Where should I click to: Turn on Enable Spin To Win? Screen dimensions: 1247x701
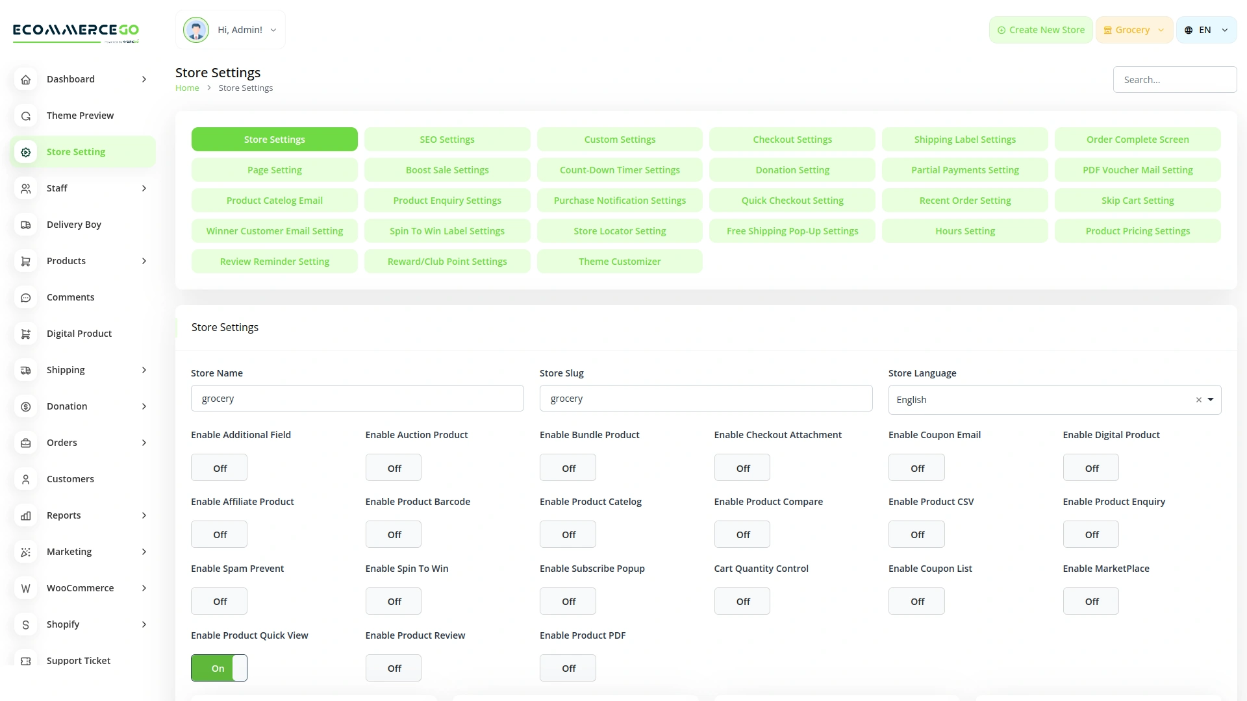(x=393, y=601)
